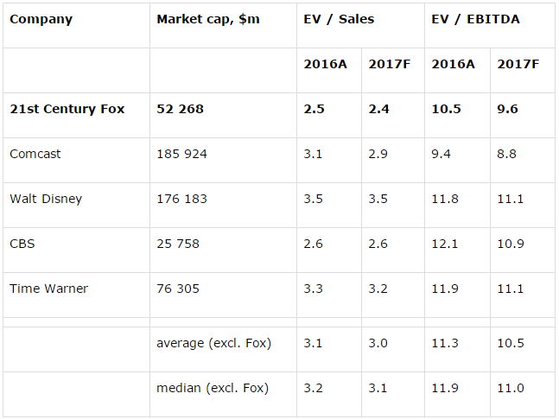
Task: Click Comcast market cap 185 924
Action: [181, 154]
